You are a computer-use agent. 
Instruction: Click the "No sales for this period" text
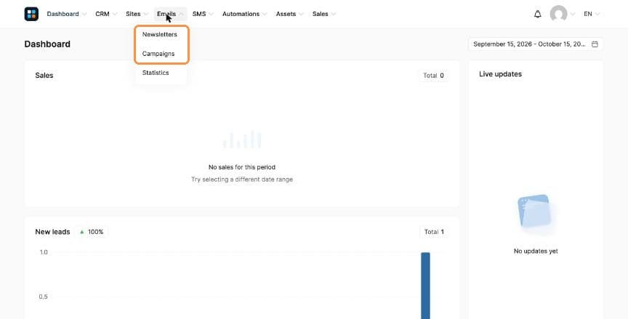pos(242,167)
